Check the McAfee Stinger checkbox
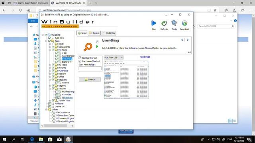Screen dimensions: 255x143 click(x=57, y=92)
